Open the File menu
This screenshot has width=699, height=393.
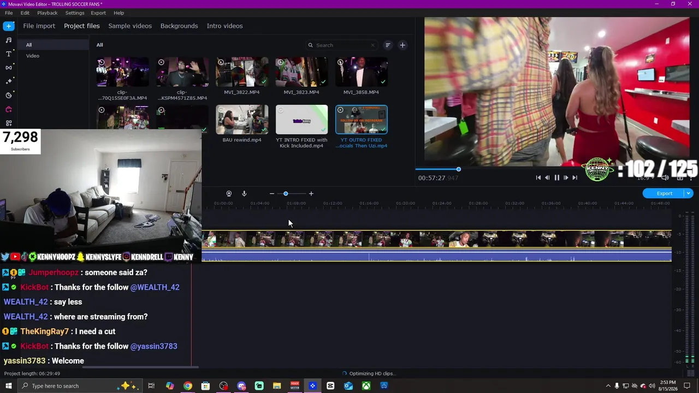click(x=9, y=13)
